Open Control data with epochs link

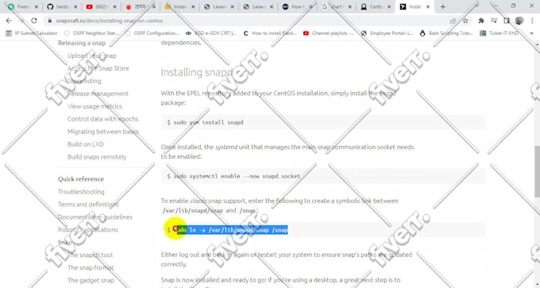click(x=102, y=119)
